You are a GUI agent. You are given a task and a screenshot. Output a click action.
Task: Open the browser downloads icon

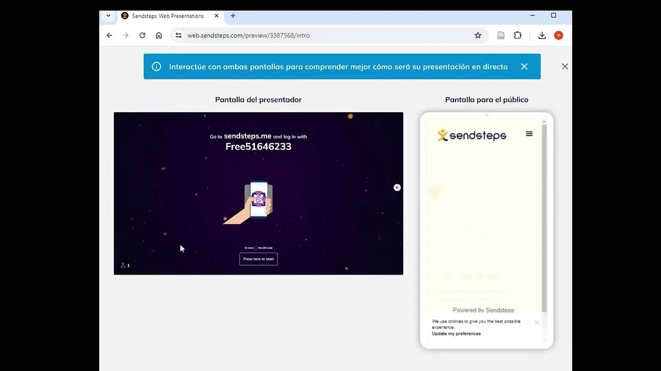[542, 36]
